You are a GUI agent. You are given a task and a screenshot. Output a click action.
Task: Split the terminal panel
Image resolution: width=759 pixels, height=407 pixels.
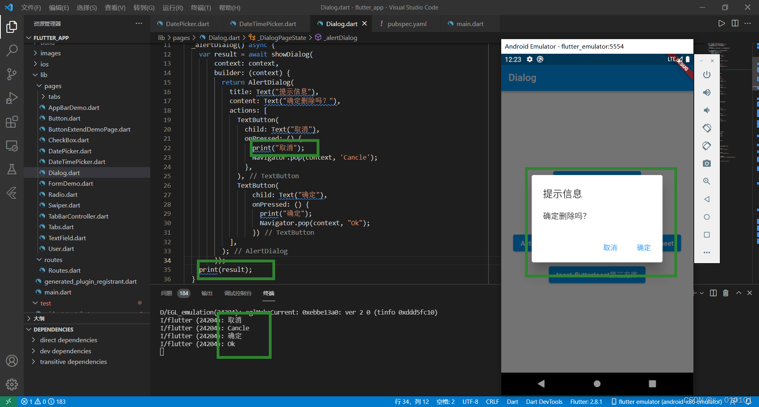[713, 293]
